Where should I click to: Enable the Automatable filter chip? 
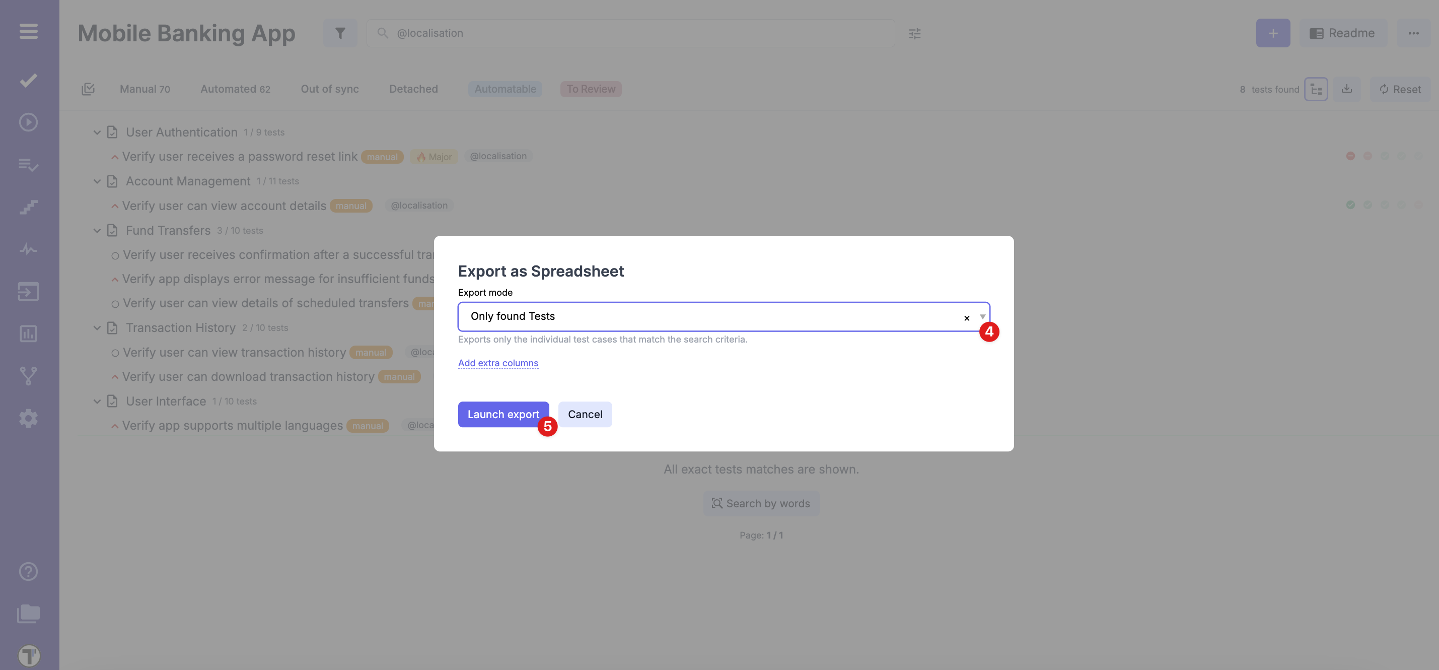click(505, 89)
